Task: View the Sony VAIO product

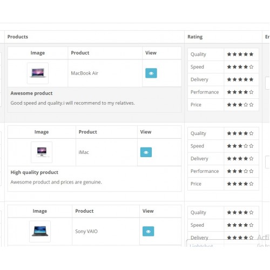Action: pyautogui.click(x=148, y=231)
